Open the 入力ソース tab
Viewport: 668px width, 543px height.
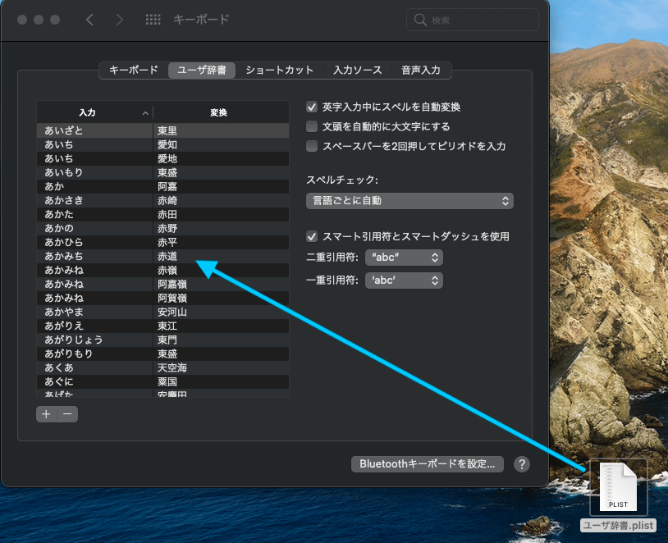(358, 71)
